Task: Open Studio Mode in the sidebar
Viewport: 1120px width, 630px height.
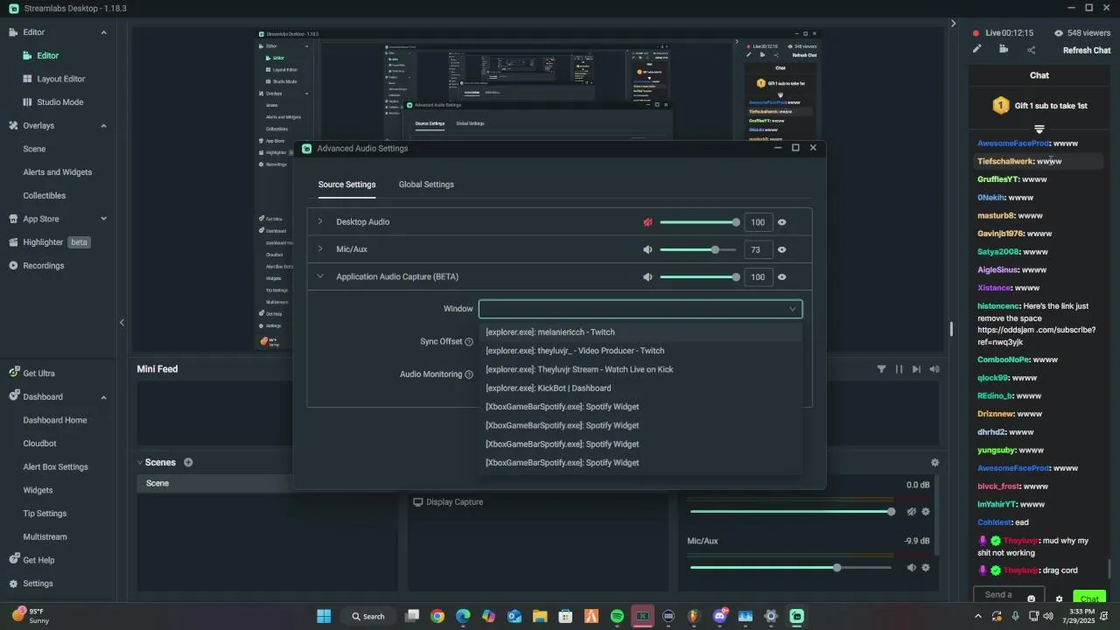Action: pos(59,101)
